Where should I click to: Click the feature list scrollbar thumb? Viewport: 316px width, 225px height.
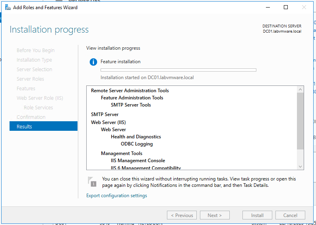(300, 121)
